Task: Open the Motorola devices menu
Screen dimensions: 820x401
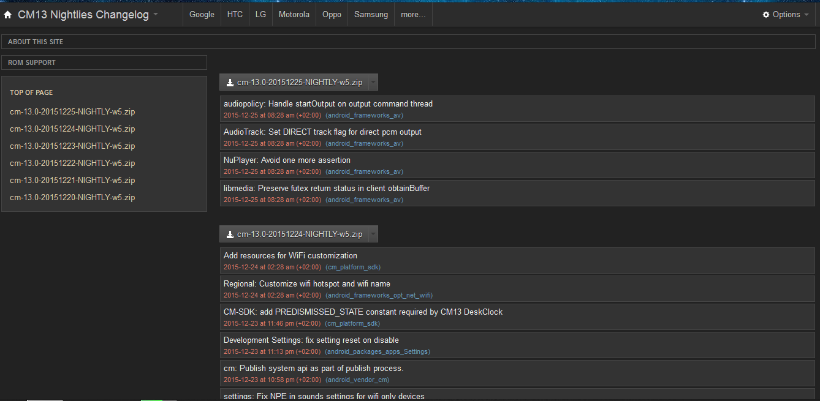Action: [x=294, y=15]
